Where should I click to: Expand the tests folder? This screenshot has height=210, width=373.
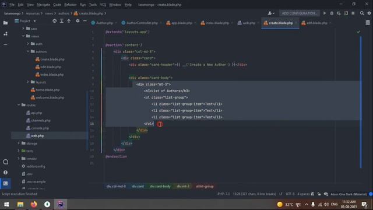(x=19, y=151)
